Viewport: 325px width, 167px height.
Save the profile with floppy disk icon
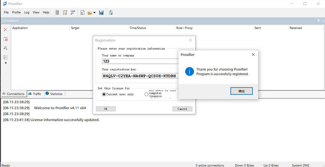tap(101, 13)
